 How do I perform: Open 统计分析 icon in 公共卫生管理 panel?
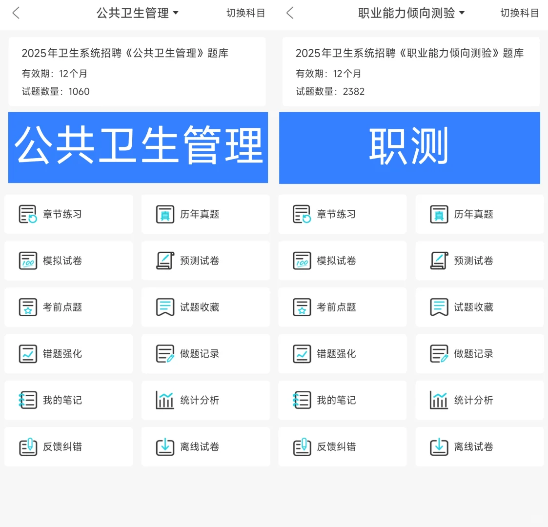[x=165, y=400]
